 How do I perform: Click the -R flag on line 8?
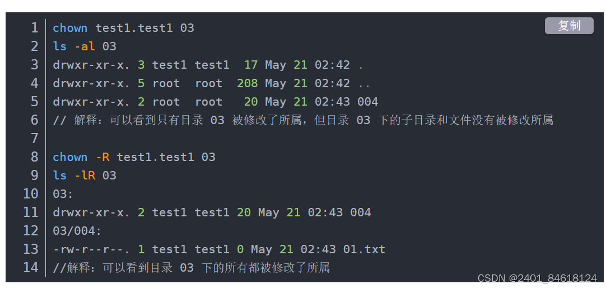click(102, 157)
